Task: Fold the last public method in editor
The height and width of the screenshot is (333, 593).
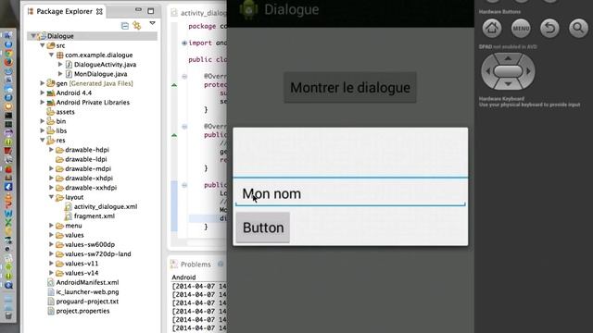Action: [184, 185]
